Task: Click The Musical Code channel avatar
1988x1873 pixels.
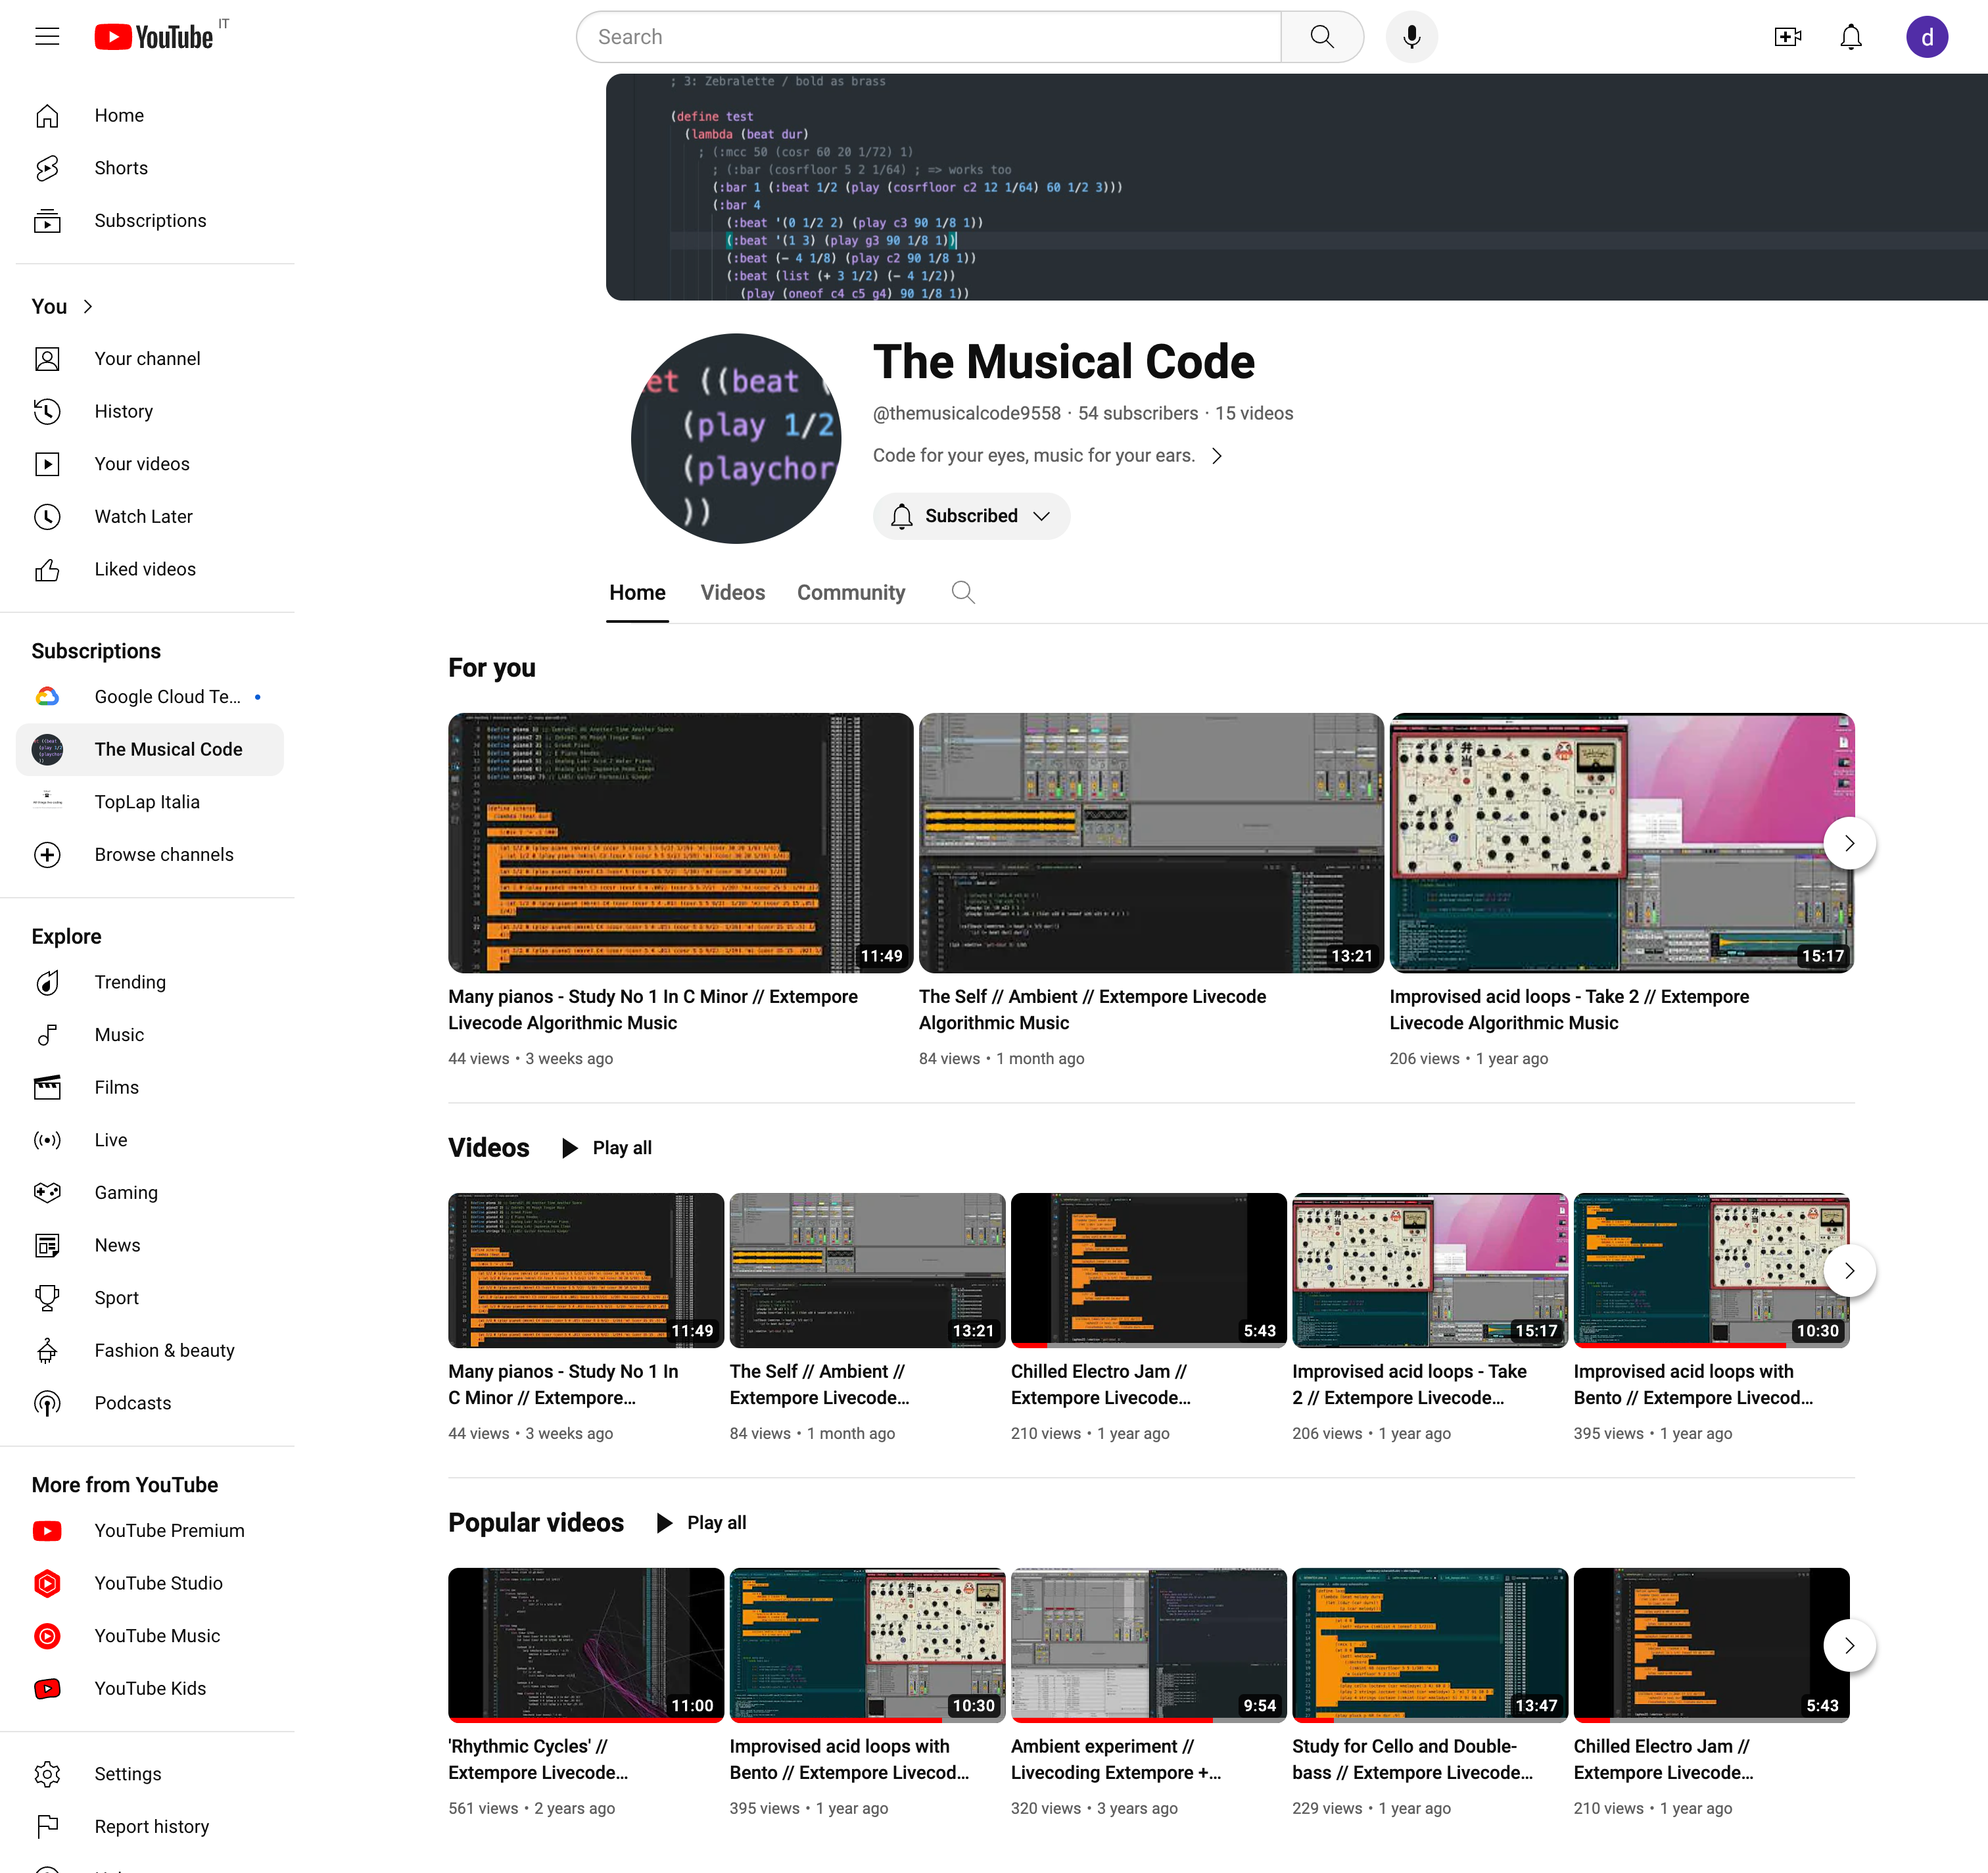Action: click(x=736, y=438)
